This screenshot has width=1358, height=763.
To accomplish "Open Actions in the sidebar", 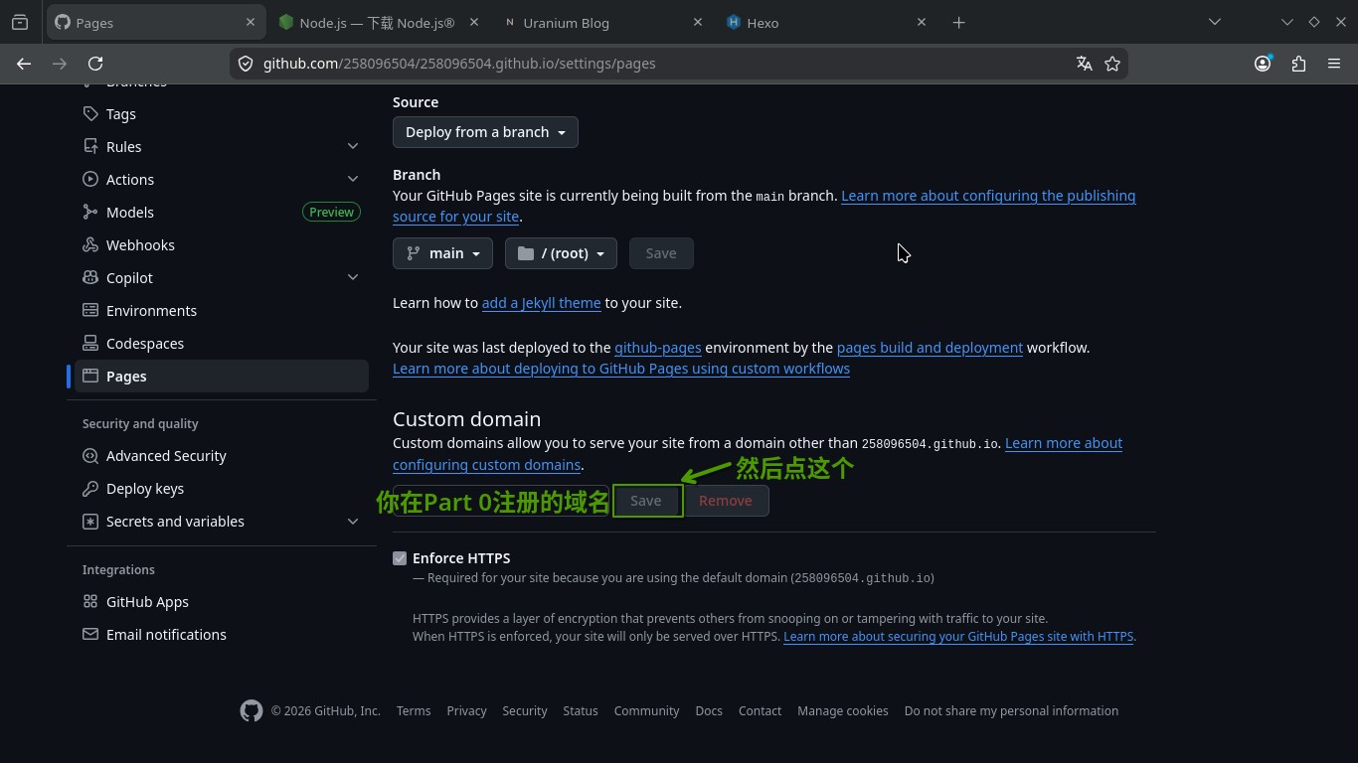I will [x=130, y=180].
